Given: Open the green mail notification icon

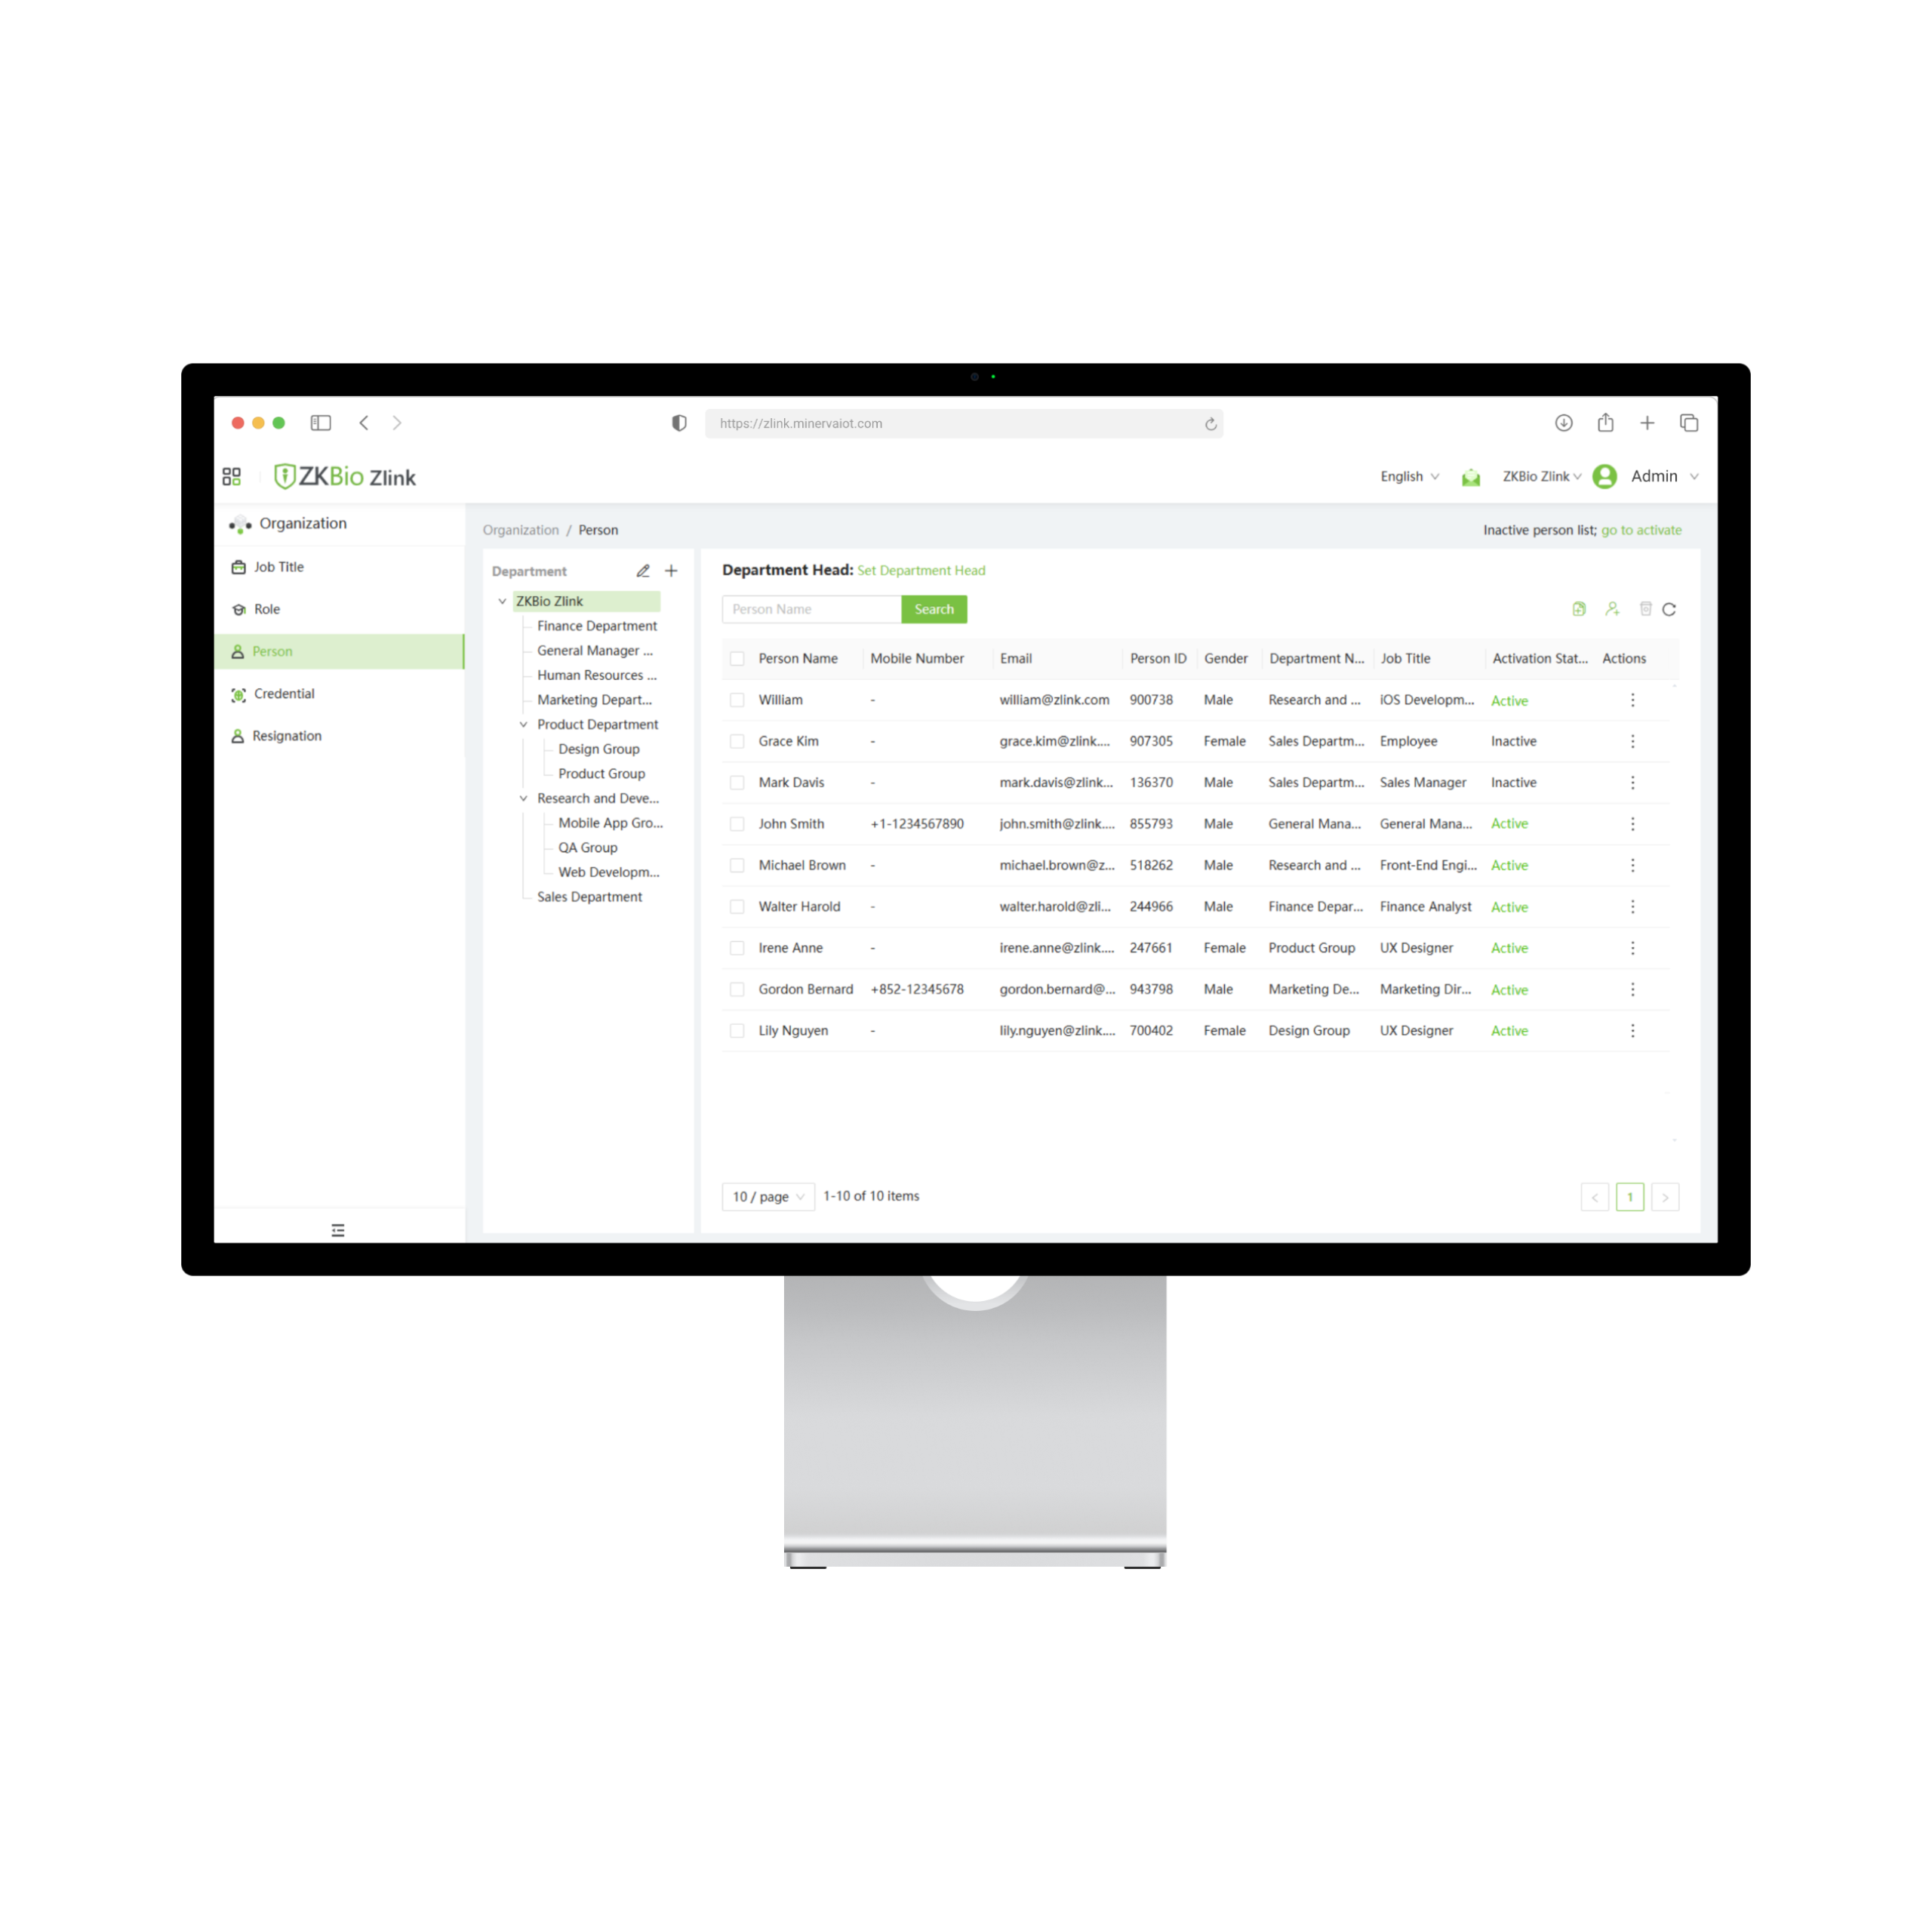Looking at the screenshot, I should [x=1470, y=477].
